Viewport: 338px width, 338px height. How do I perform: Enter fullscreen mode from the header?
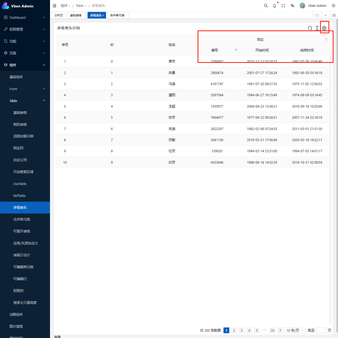click(x=283, y=6)
